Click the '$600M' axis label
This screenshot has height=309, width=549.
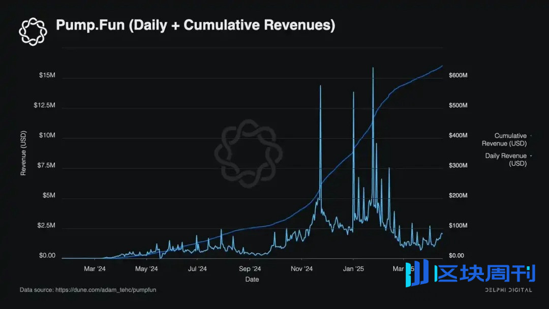(x=458, y=75)
